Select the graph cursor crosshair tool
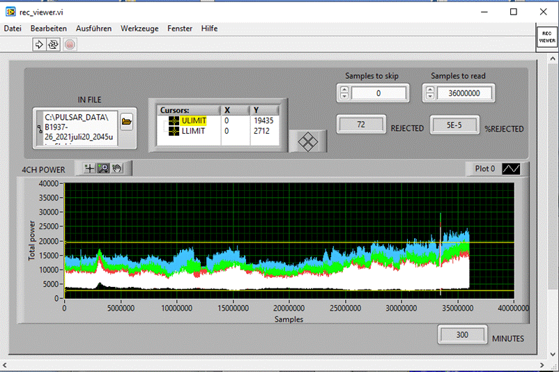The width and height of the screenshot is (559, 372). coord(89,168)
